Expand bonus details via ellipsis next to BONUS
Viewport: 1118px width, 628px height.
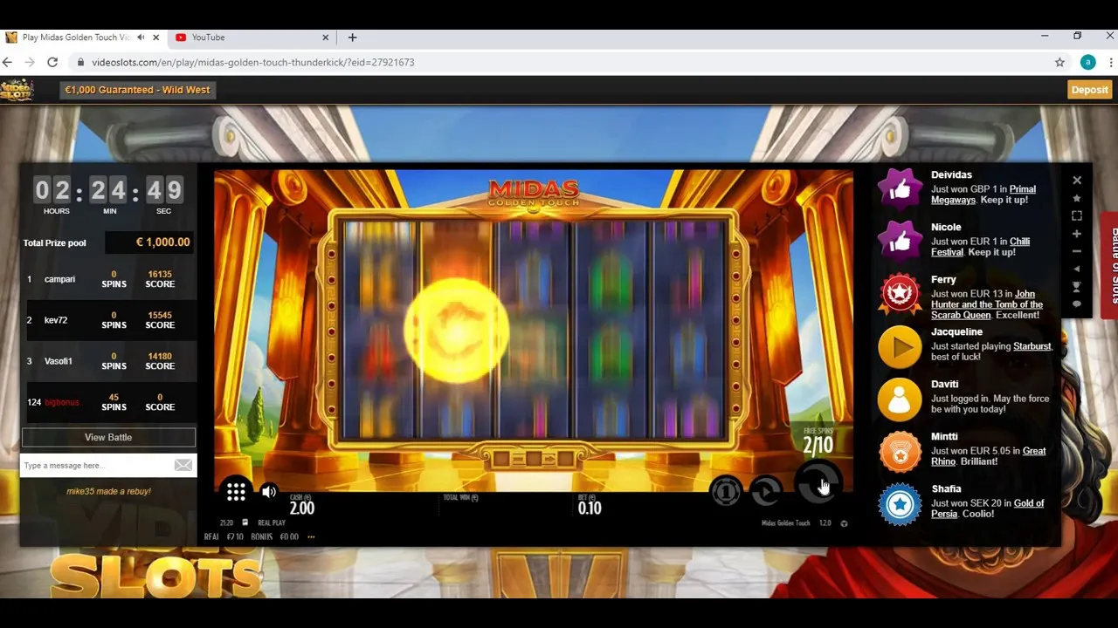point(311,536)
